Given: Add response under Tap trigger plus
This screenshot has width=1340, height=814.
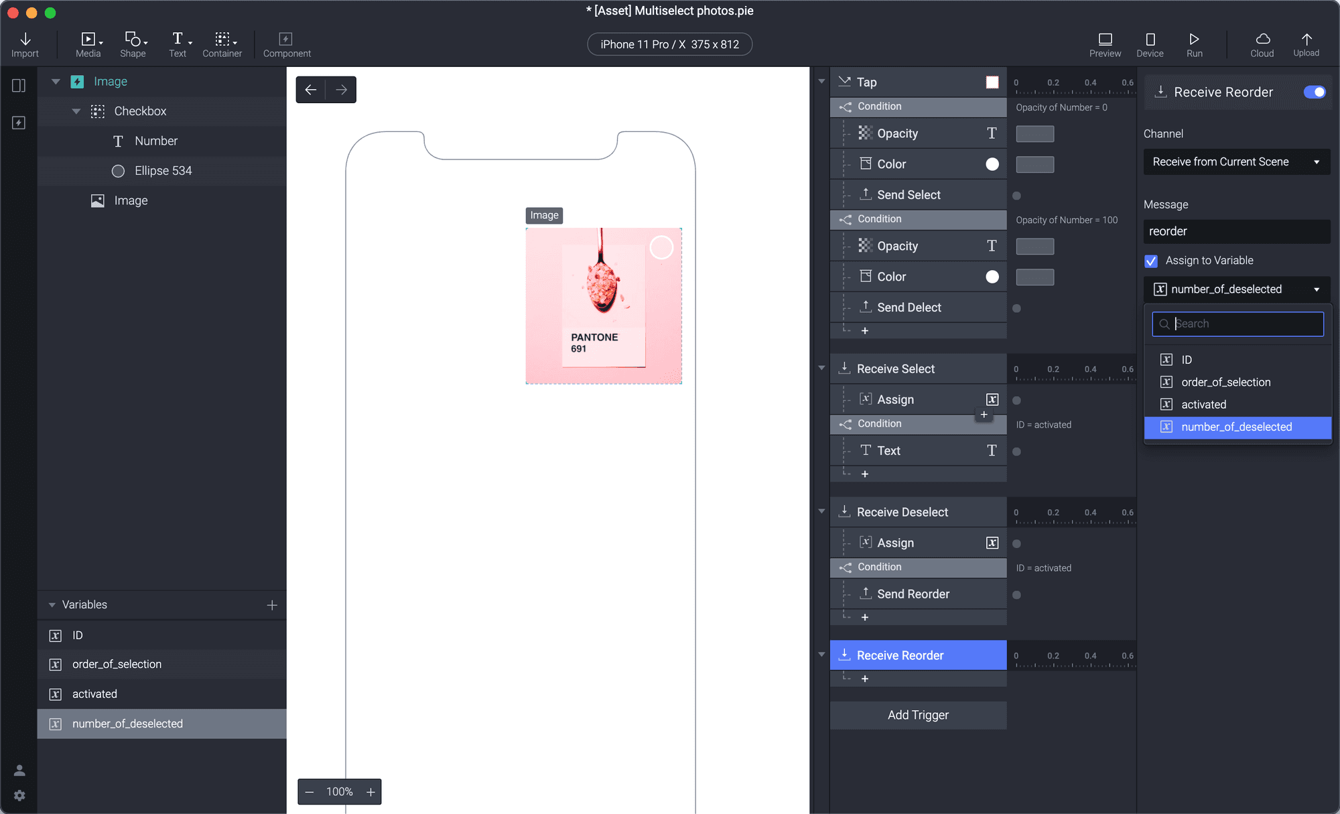Looking at the screenshot, I should tap(865, 331).
